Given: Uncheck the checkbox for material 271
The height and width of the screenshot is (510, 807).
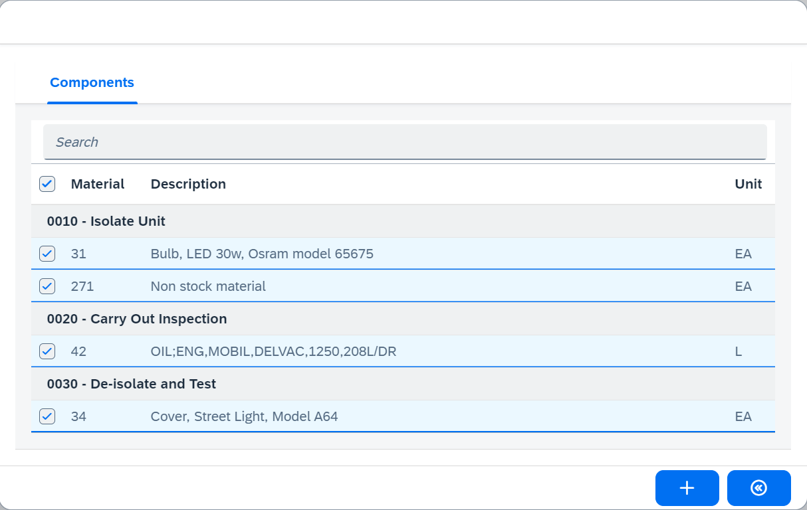Looking at the screenshot, I should tap(47, 286).
